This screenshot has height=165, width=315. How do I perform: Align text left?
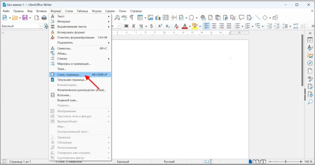click(x=206, y=26)
